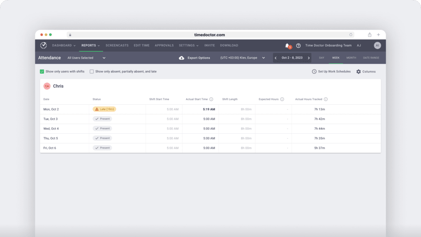Open the notifications bell
Image resolution: width=421 pixels, height=237 pixels.
287,45
